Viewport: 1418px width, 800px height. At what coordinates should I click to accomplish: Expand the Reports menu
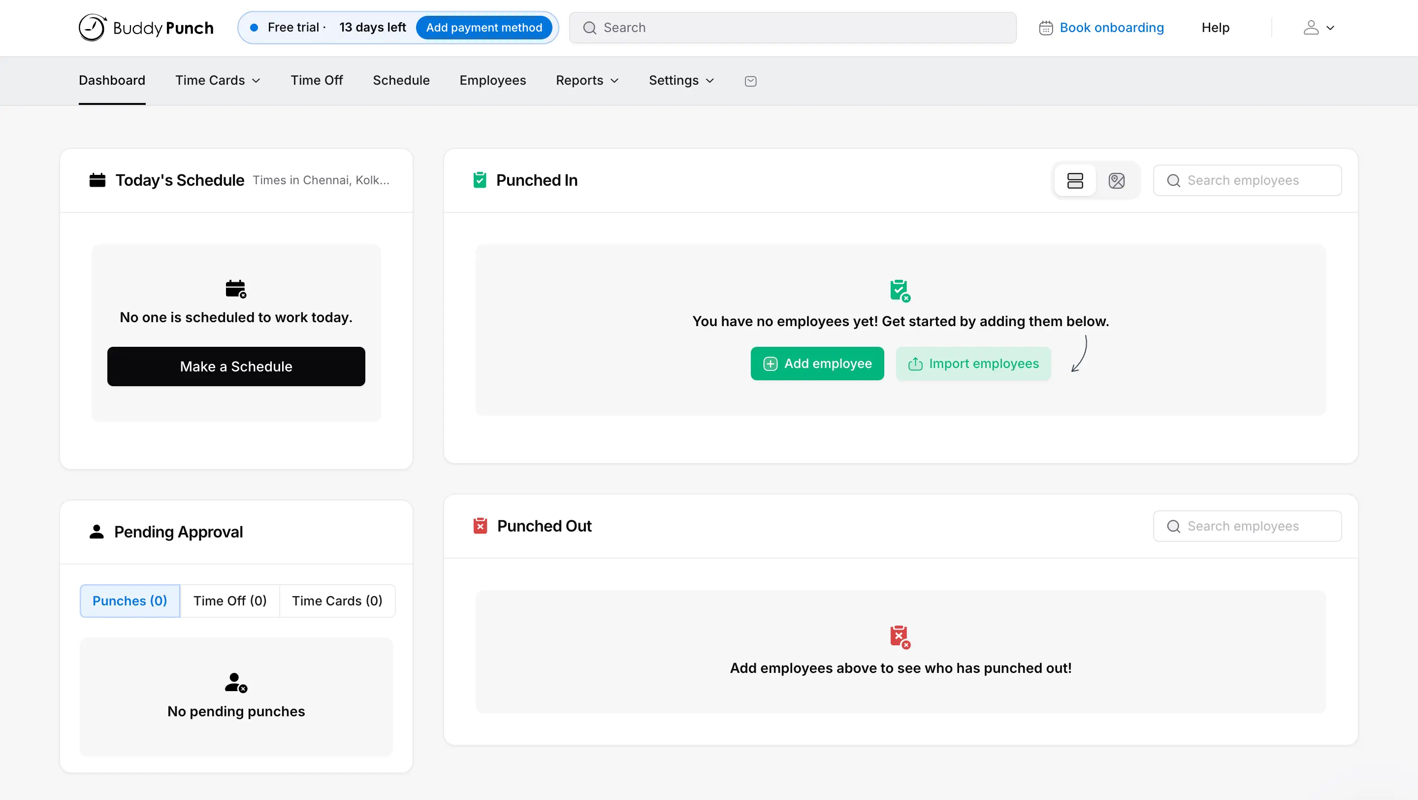coord(587,80)
